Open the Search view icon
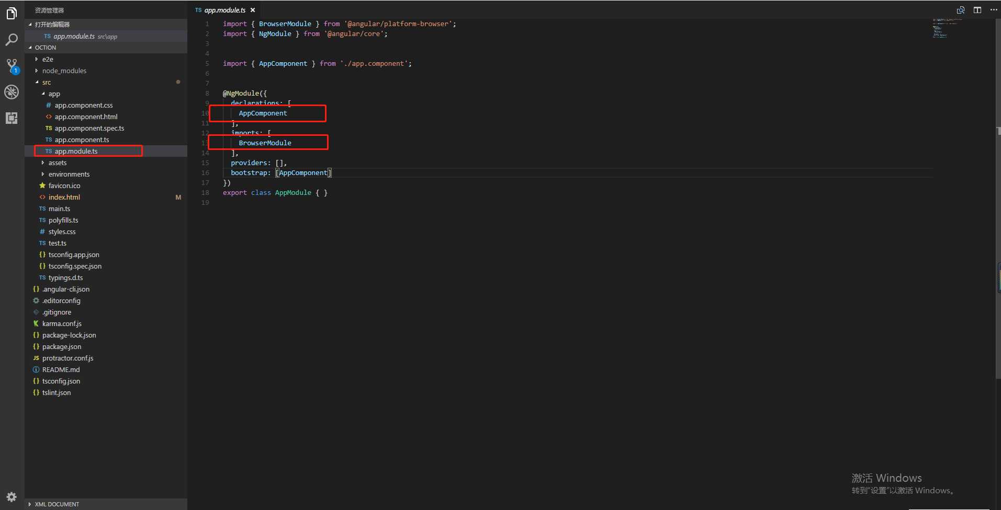This screenshot has width=1001, height=510. click(x=12, y=40)
